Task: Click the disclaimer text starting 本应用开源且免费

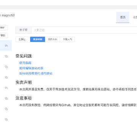Action: click(x=78, y=89)
